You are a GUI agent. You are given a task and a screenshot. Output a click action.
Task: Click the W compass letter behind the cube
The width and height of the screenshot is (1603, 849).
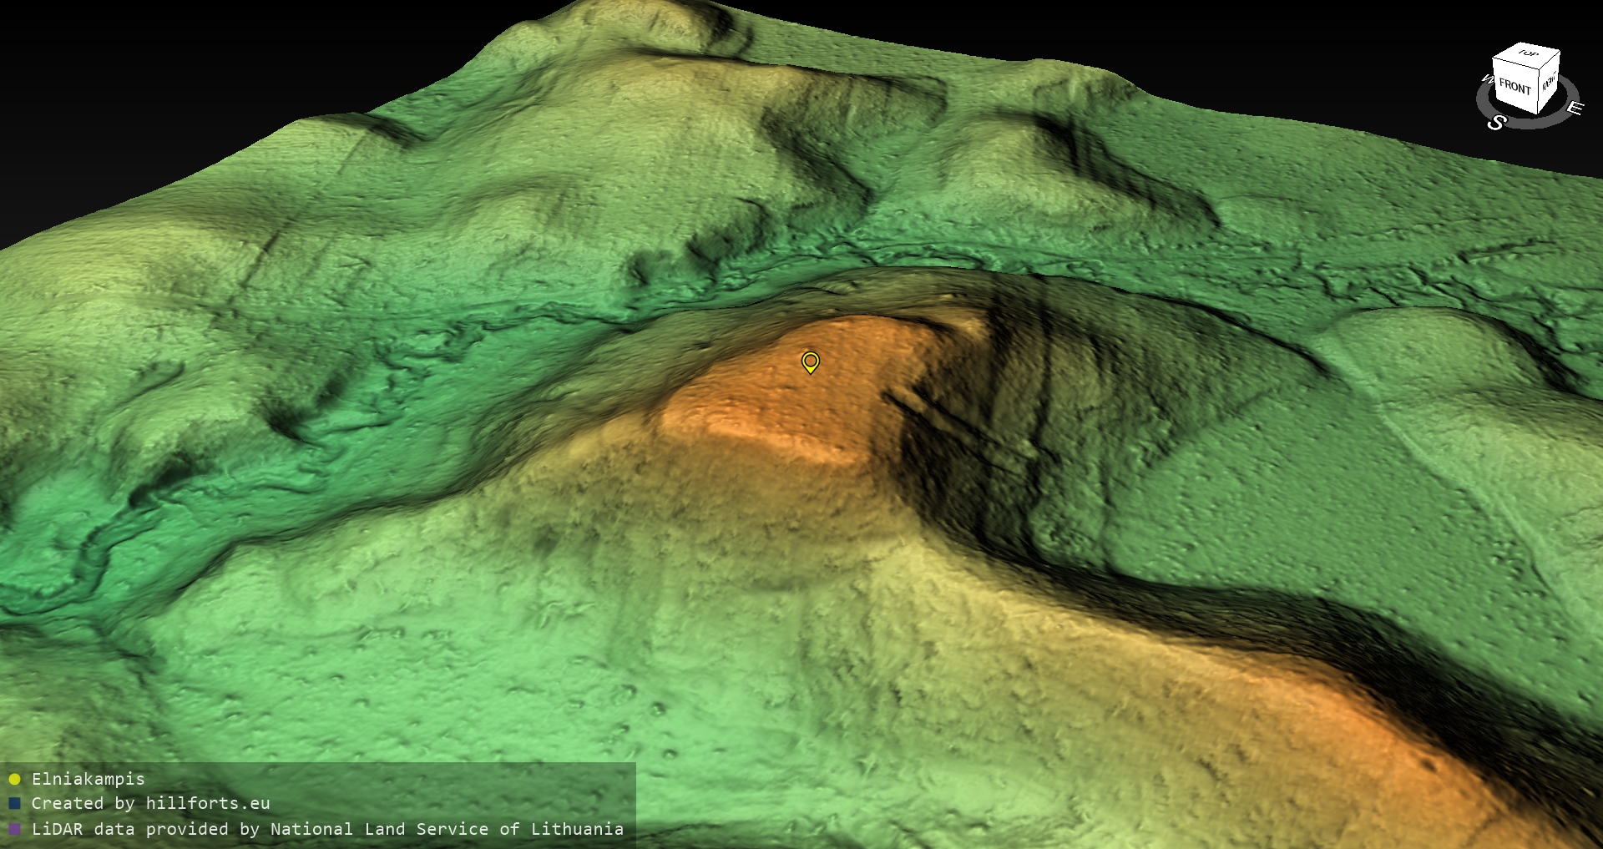click(1486, 80)
